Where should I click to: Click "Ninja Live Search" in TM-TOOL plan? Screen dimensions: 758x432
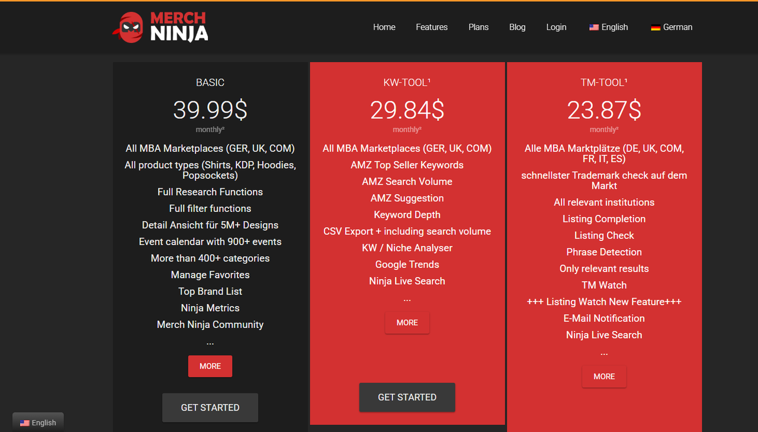pyautogui.click(x=604, y=335)
